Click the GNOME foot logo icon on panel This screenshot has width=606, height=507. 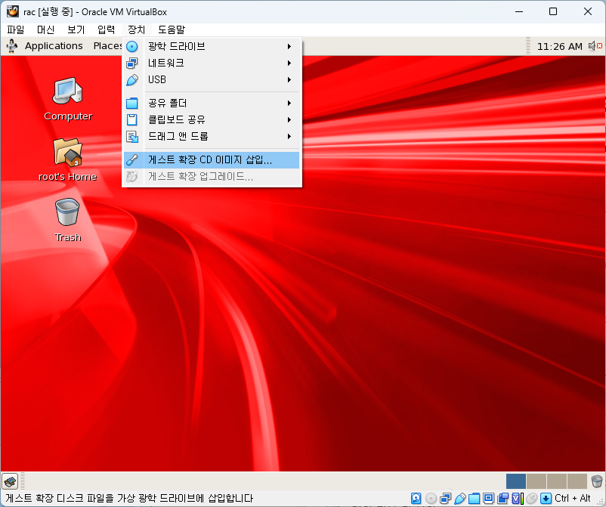[x=12, y=46]
